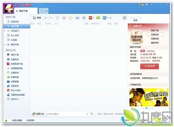Switch to the 会员 tab in the right panel
This screenshot has height=127, width=174.
pyautogui.click(x=135, y=20)
